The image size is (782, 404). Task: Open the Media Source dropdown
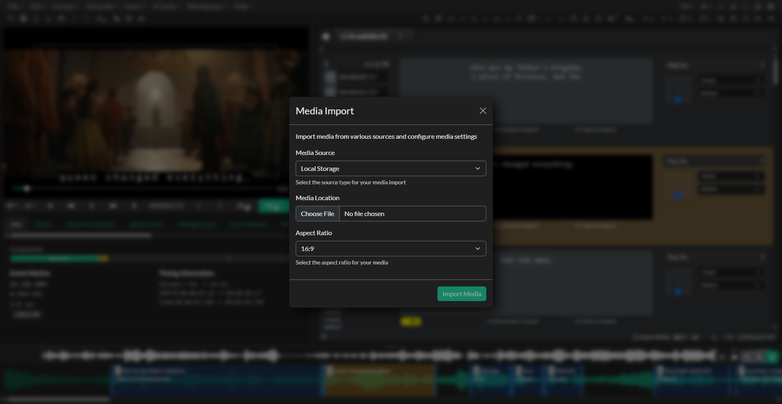[390, 168]
